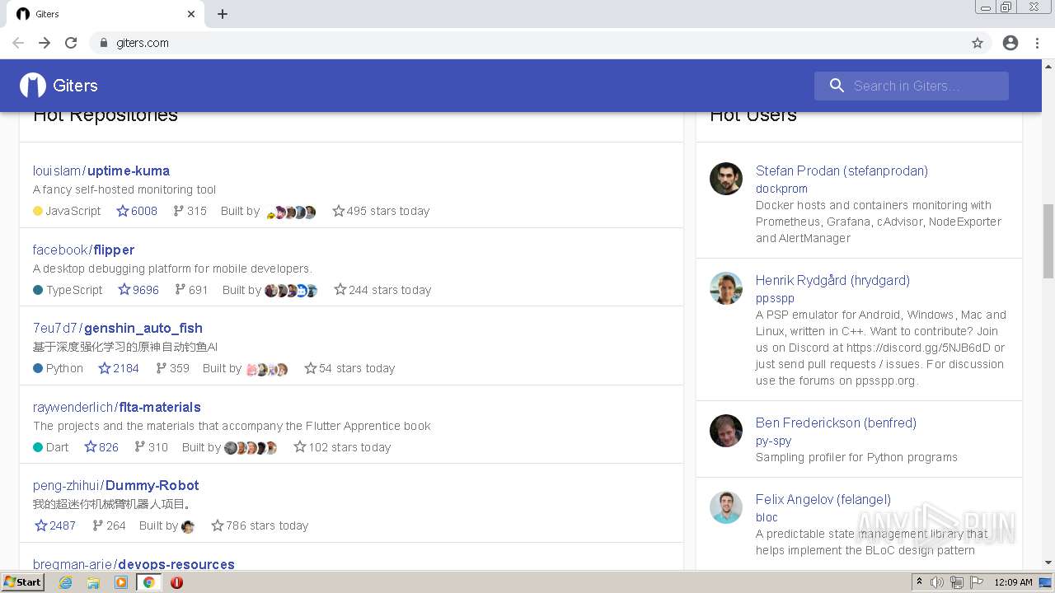Close the Giters tab

click(x=191, y=14)
